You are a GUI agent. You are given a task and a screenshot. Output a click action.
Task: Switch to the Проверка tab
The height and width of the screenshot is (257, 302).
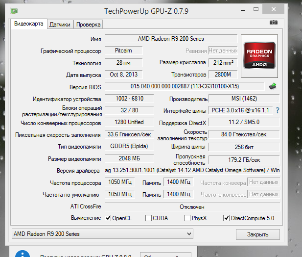point(88,25)
